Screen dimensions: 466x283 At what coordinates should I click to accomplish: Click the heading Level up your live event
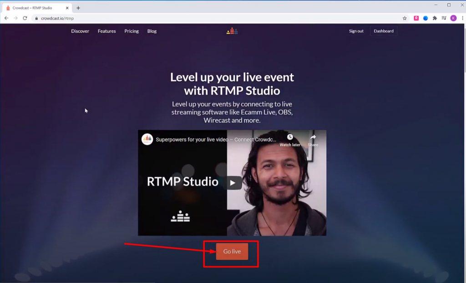232,84
